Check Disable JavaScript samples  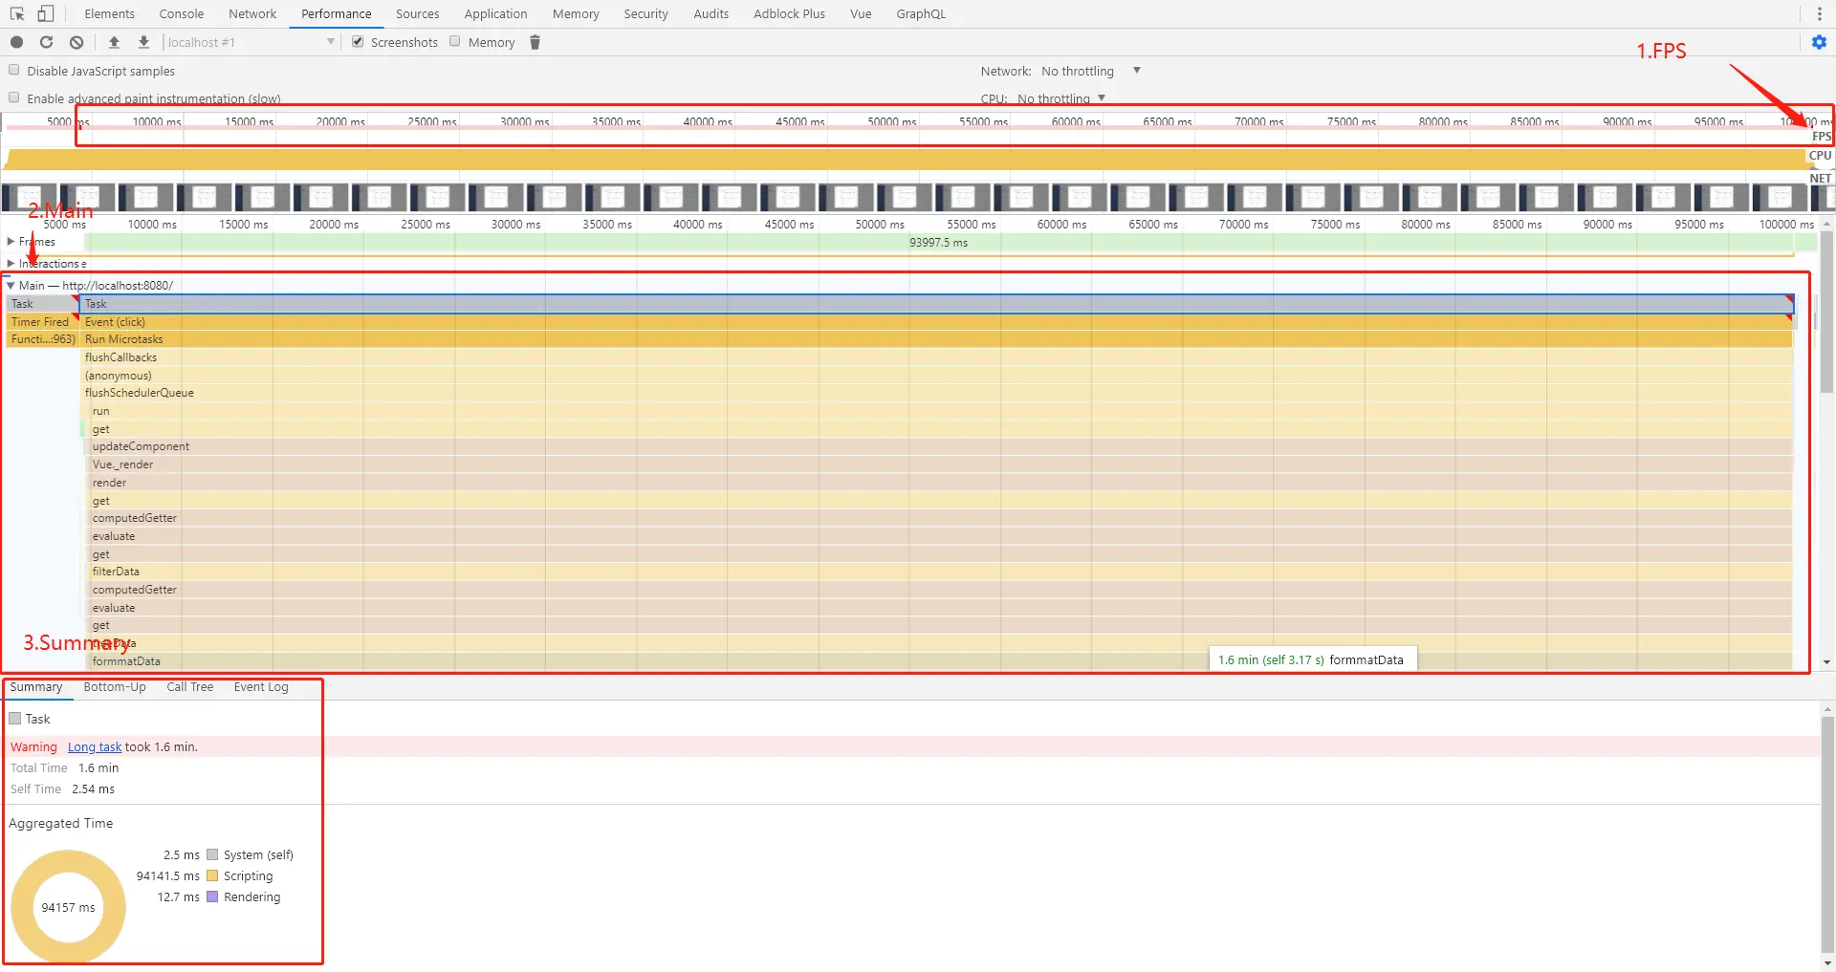pos(14,70)
